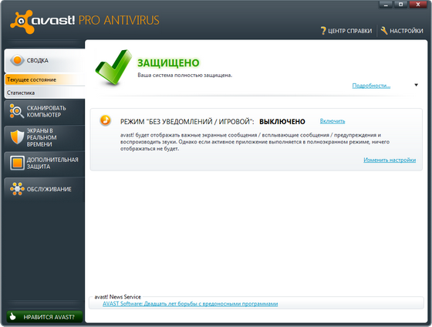The height and width of the screenshot is (327, 432).
Task: Open Центр справки help center
Action: click(346, 31)
